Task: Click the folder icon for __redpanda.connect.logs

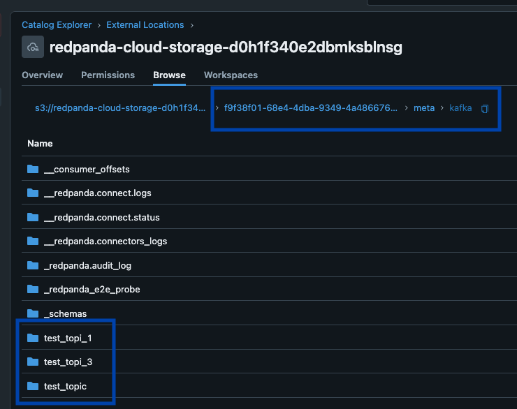Action: (32, 193)
